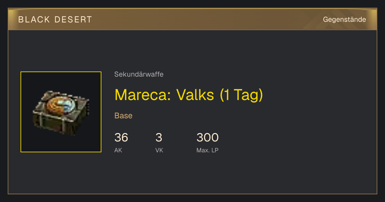The width and height of the screenshot is (385, 202).
Task: Click the Max. LP value 300
Action: (x=208, y=138)
